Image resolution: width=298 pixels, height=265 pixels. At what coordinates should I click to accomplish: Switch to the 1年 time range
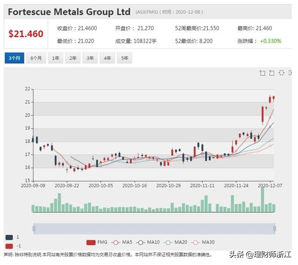tap(55, 58)
